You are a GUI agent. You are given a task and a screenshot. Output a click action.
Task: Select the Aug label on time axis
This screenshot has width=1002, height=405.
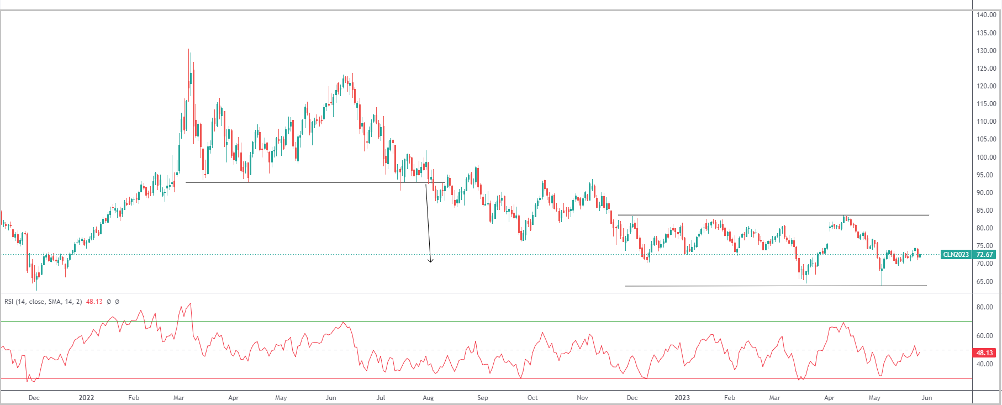[x=428, y=398]
